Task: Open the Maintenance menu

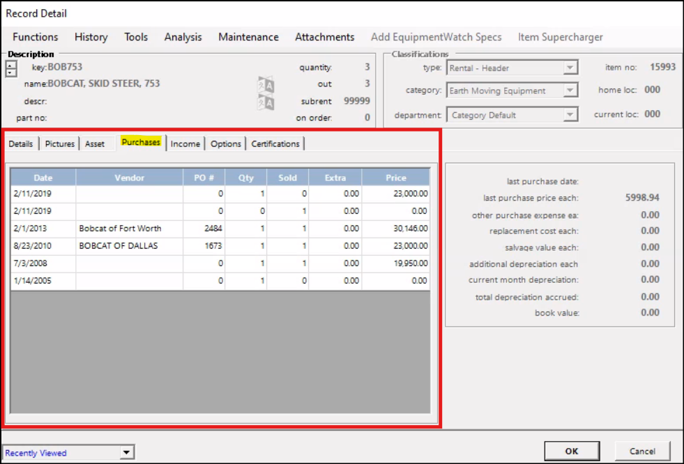Action: [x=248, y=37]
